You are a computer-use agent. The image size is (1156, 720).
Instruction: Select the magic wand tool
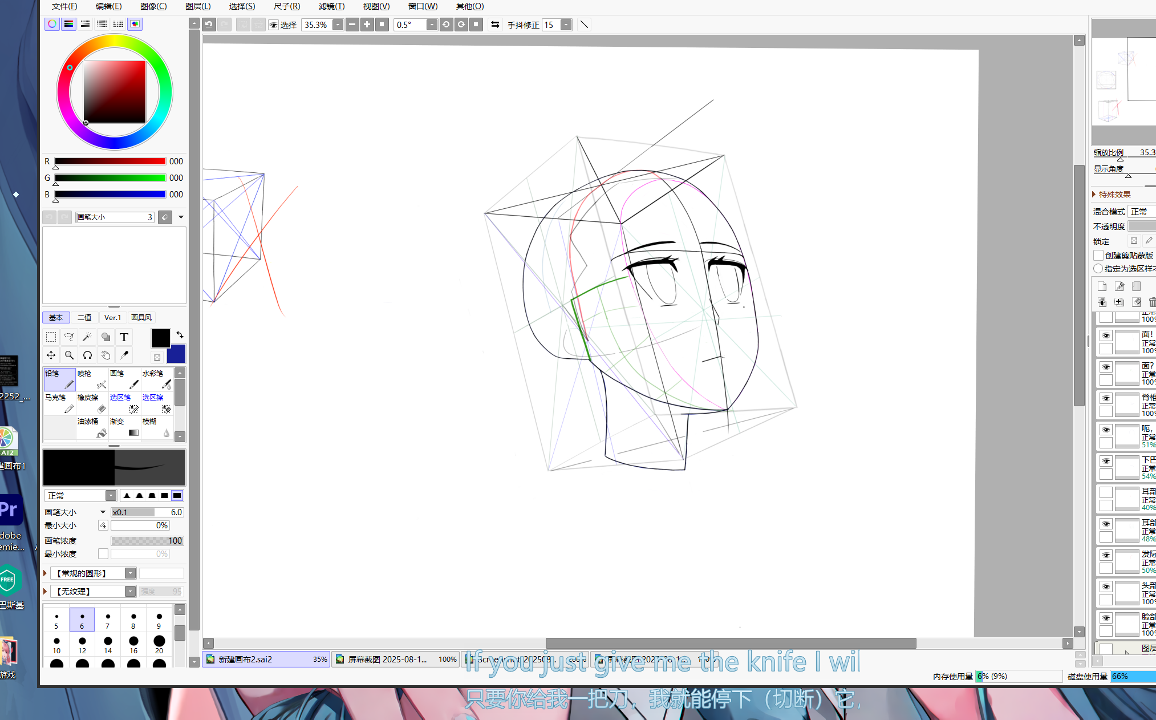click(87, 337)
